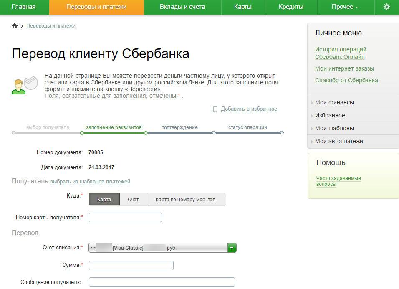Click document number 70885
This screenshot has width=399, height=289.
click(96, 152)
